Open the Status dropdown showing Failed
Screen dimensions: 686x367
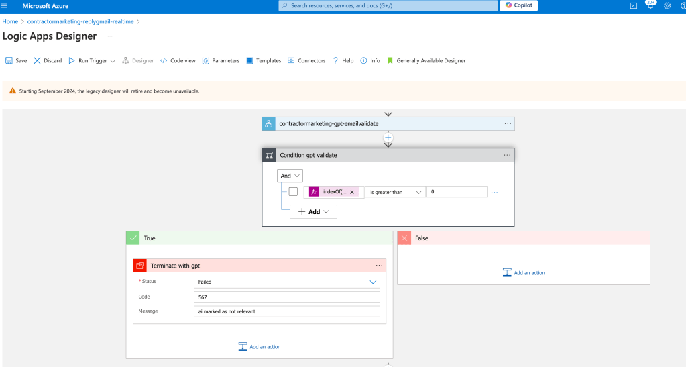(x=286, y=282)
